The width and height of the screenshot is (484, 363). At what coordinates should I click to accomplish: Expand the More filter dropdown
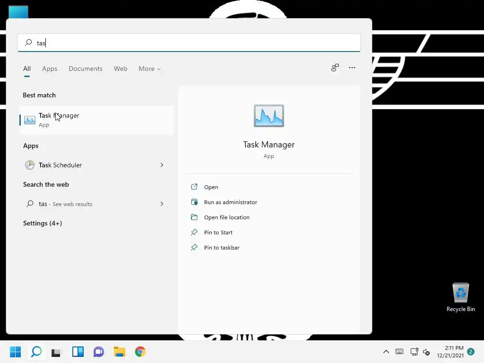click(150, 69)
